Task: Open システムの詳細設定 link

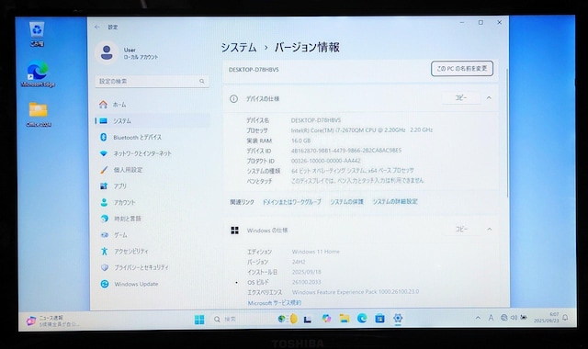Action: tap(395, 202)
